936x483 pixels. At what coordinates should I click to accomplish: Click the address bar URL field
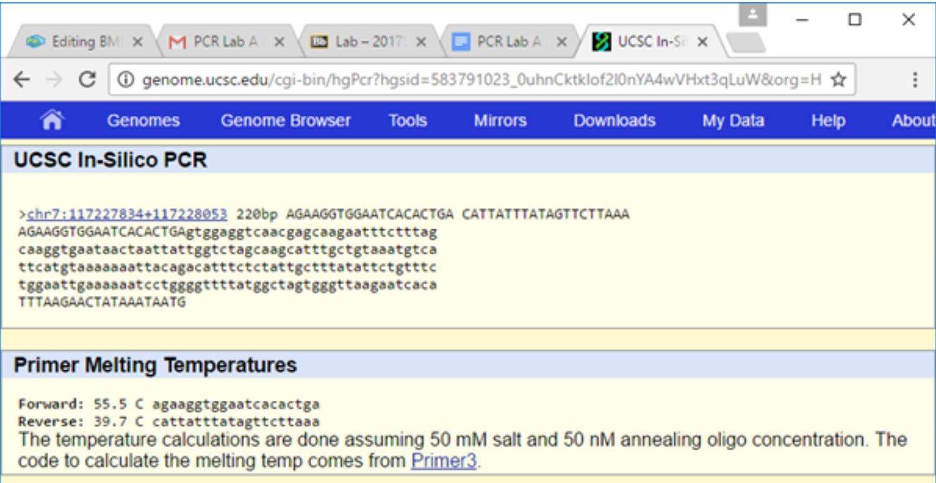476,80
